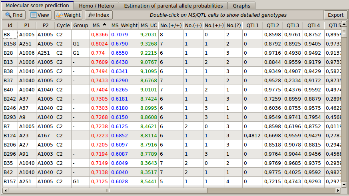Click QTL2 value 0,6036
Image resolution: width=349 pixels, height=196 pixels.
(273, 108)
